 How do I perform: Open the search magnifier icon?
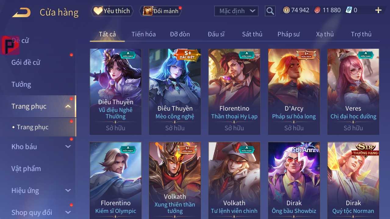pyautogui.click(x=270, y=11)
